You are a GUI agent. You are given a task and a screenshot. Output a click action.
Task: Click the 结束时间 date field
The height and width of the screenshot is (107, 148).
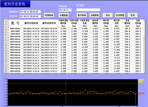tap(25, 16)
